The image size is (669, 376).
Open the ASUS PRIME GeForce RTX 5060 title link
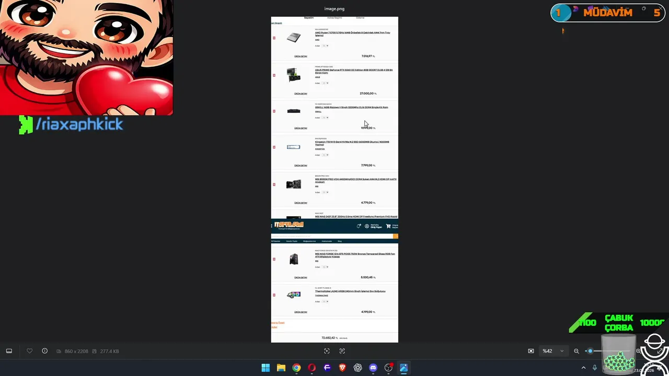point(354,71)
